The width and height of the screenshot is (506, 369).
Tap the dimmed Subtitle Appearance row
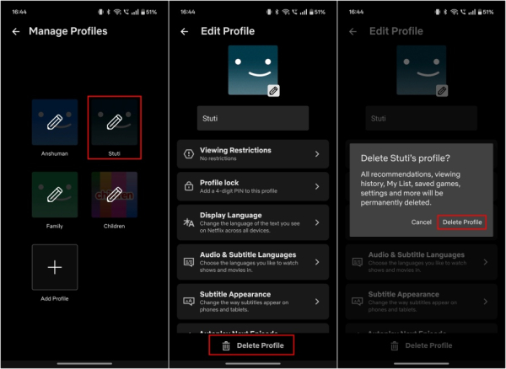coord(421,302)
